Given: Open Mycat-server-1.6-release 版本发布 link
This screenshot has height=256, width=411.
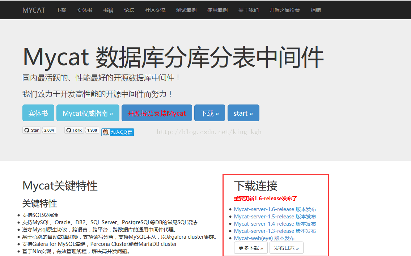Looking at the screenshot, I should point(275,209).
